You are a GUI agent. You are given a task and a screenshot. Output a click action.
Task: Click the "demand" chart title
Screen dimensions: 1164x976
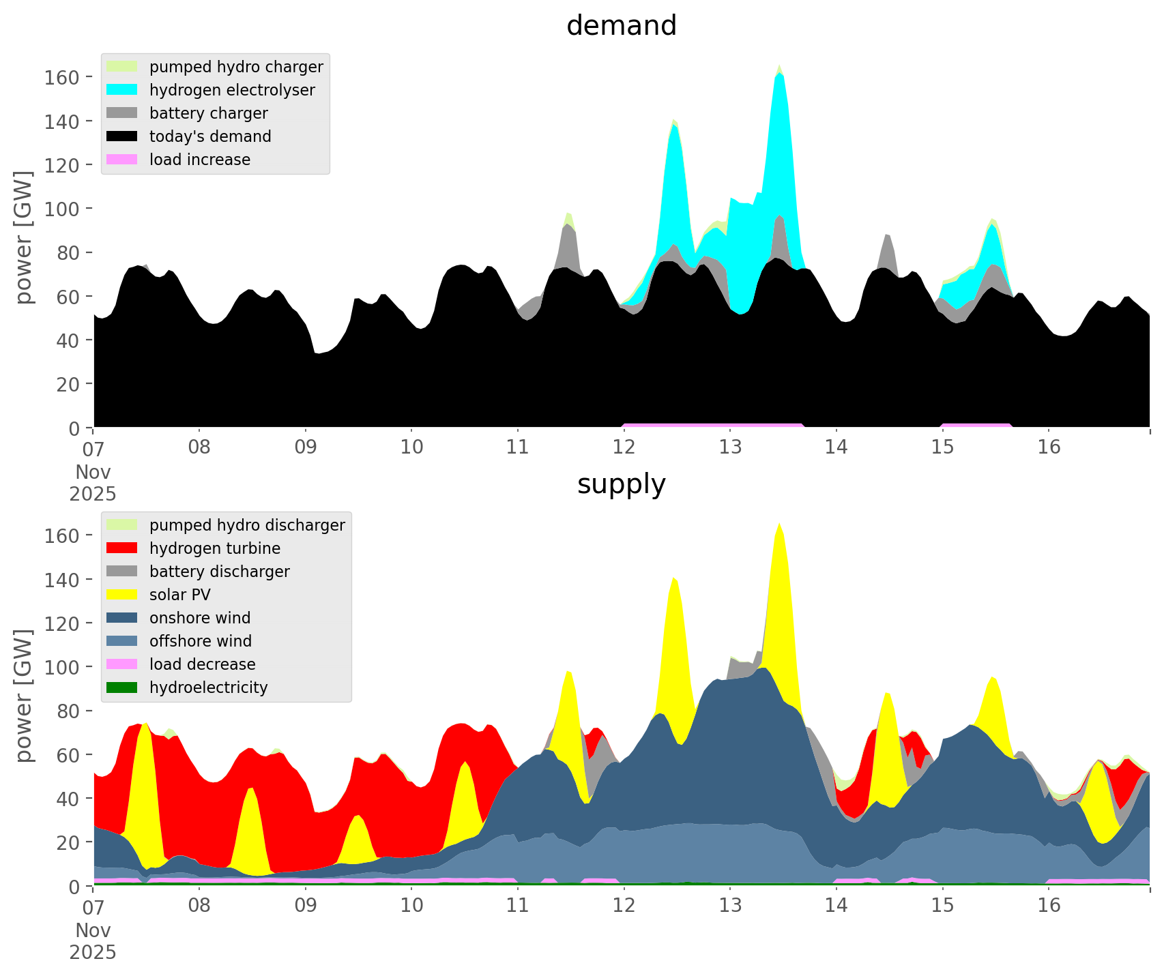click(621, 26)
